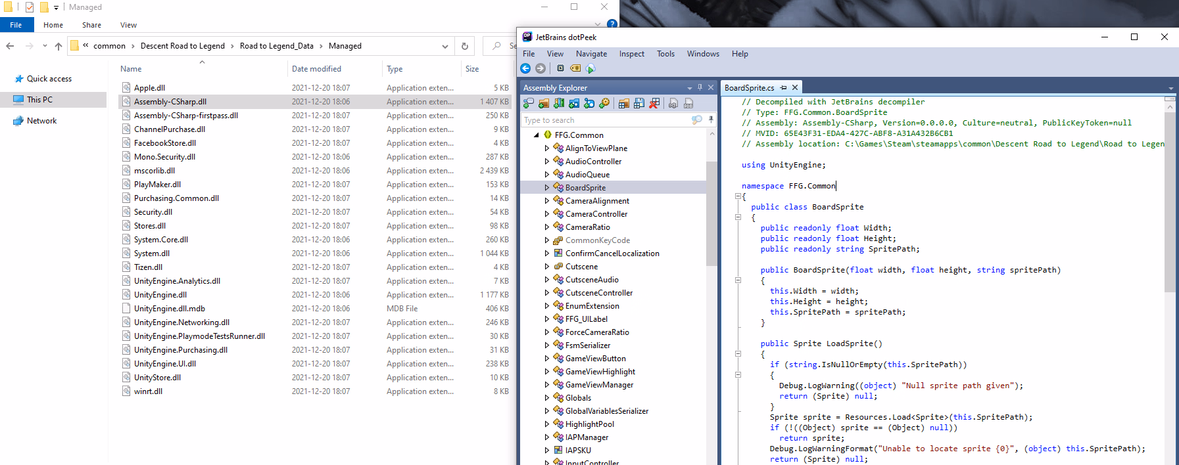The height and width of the screenshot is (465, 1179).
Task: Click the export to Visual Studio project icon
Action: point(673,103)
